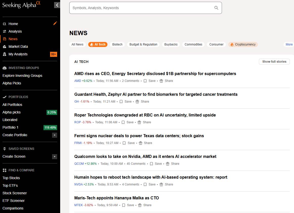Switch to the Biotech news tab
This screenshot has width=294, height=213.
[117, 44]
